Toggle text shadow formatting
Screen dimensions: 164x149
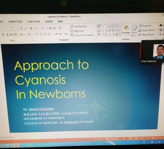click(7, 34)
